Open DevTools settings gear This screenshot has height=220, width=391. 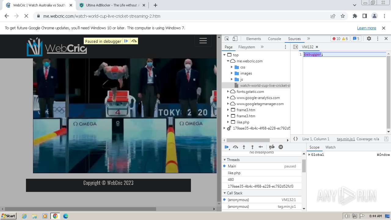click(x=369, y=39)
